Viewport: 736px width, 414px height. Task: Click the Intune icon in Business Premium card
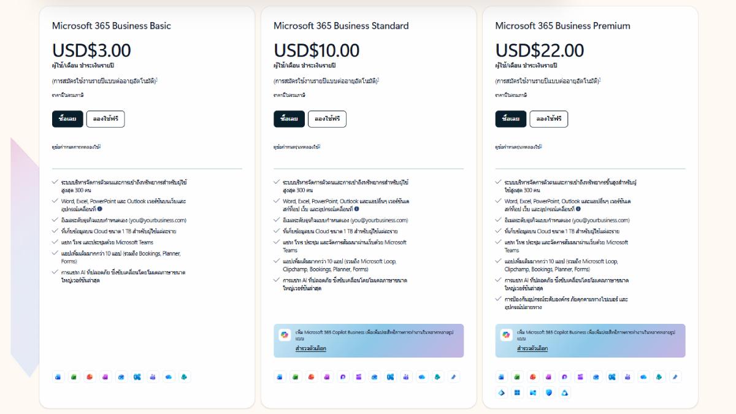[x=533, y=393]
